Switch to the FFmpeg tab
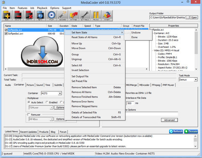 156,85
